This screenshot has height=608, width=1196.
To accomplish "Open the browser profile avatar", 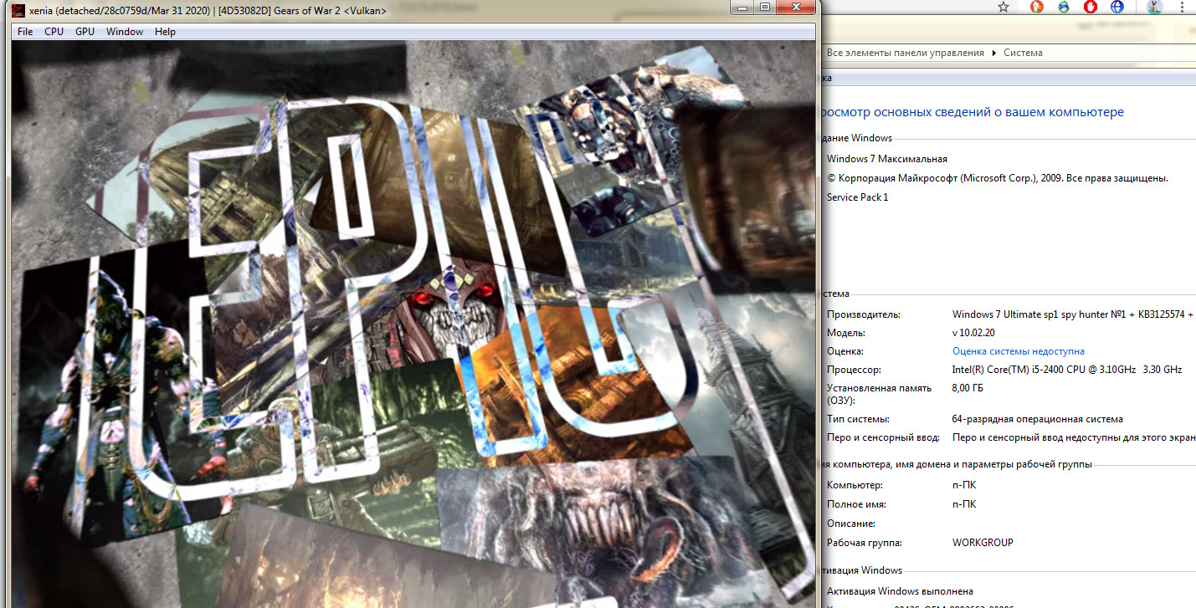I will (x=1155, y=7).
